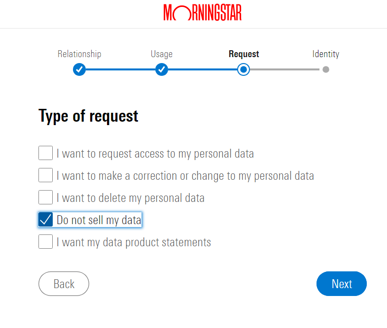Click the 'Type of request' heading
Screen dimensions: 387x328
tap(88, 116)
